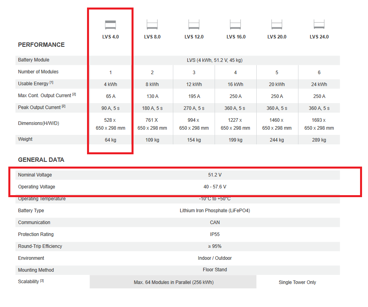Click the Round-Trip Efficiency row label
Viewport: 368px width, 307px height.
click(40, 246)
